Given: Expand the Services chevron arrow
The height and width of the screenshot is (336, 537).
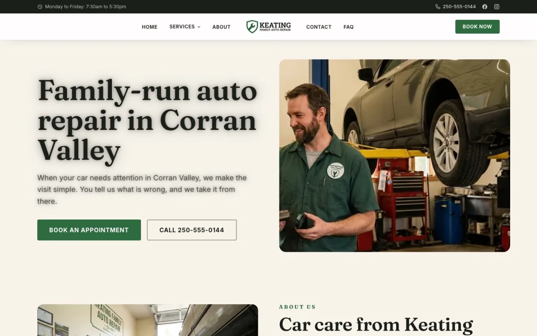Looking at the screenshot, I should pyautogui.click(x=199, y=27).
